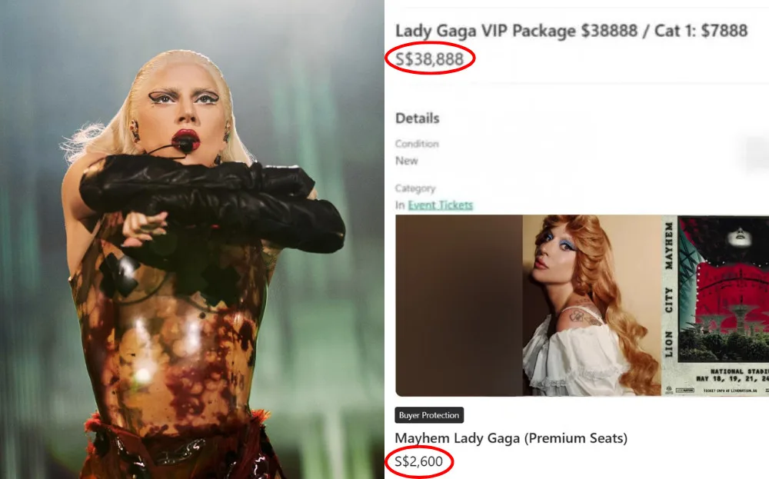Click the vertical LION CITY MAYHEM text
Screen dimensions: 769x479
(669, 289)
